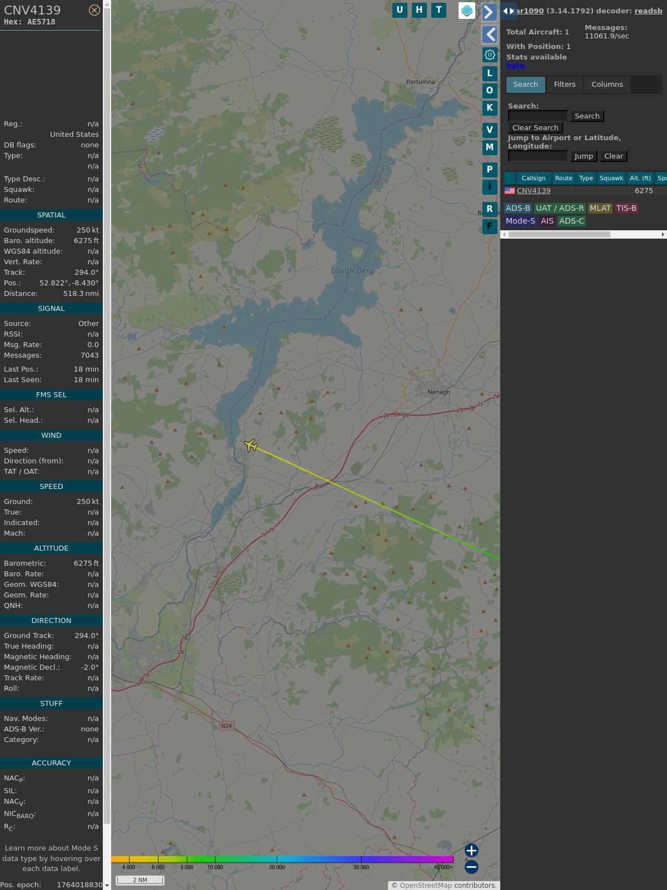
Task: Switch to the Filters tab
Action: 565,85
